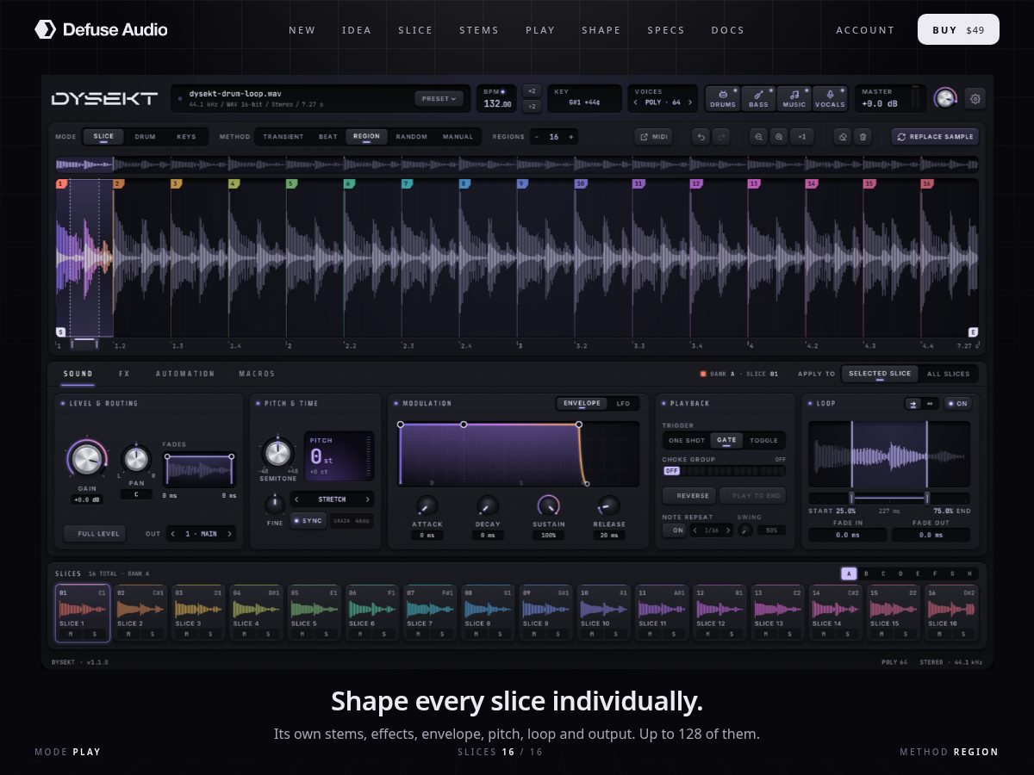Click the S start marker handle
This screenshot has width=1034, height=775.
tap(60, 332)
